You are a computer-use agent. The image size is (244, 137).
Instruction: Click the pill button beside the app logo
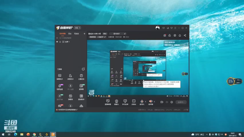click(x=77, y=28)
